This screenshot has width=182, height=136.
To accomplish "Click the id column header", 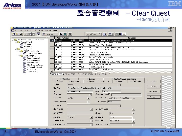I will (80, 38).
